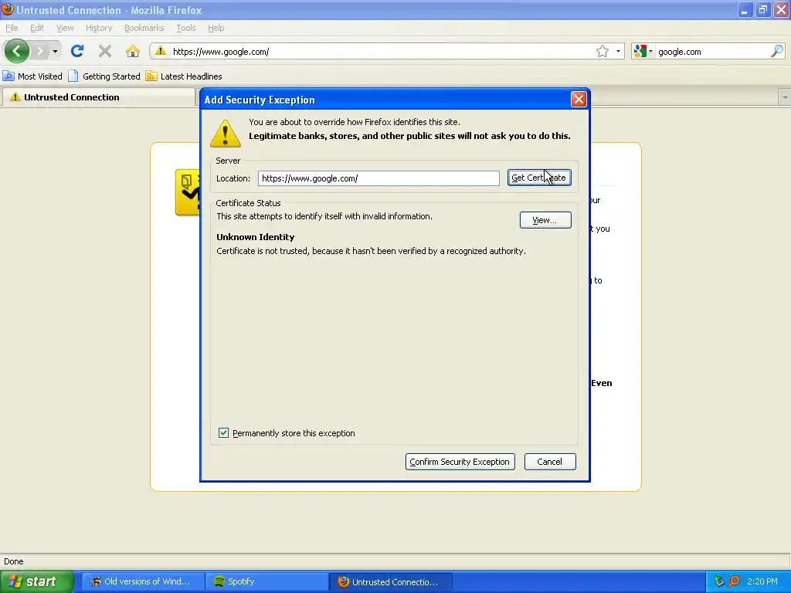Screen dimensions: 791x593
Task: Click "This site attempts to identify itself" text
Action: point(324,216)
